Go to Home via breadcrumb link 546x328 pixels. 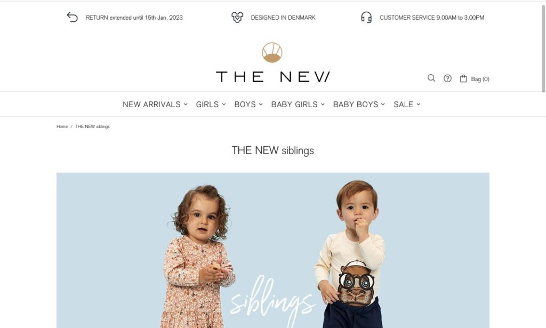pos(62,126)
